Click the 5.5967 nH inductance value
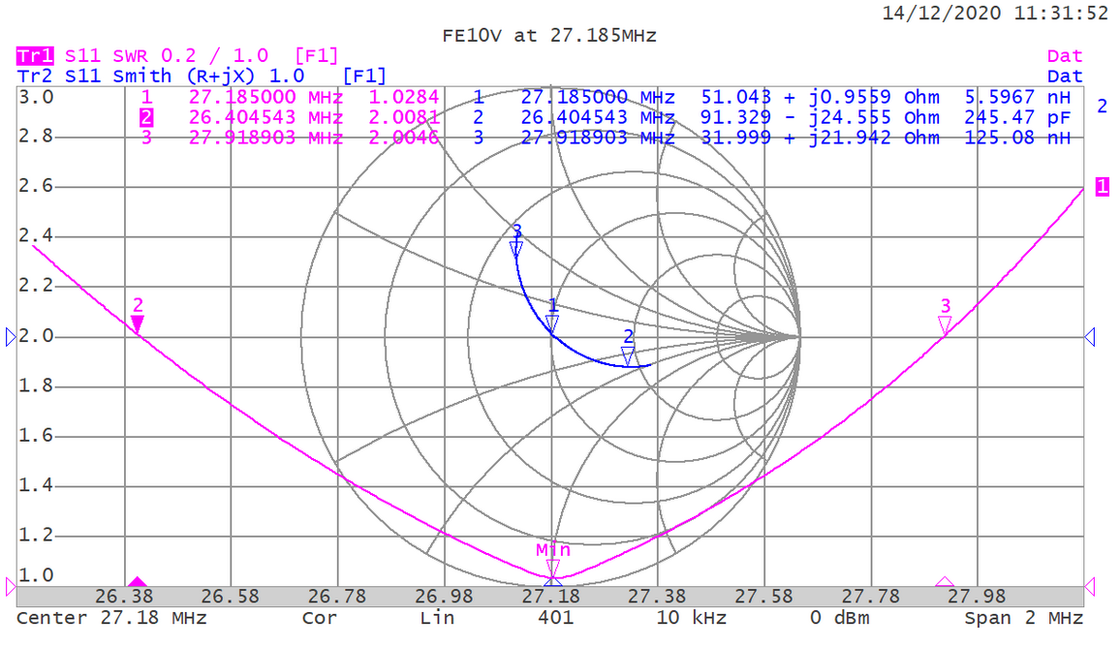1120x647 pixels. click(1017, 97)
